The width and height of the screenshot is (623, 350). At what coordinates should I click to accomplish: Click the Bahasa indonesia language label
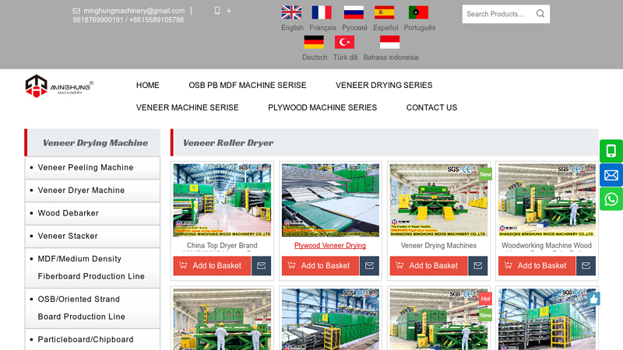(391, 57)
